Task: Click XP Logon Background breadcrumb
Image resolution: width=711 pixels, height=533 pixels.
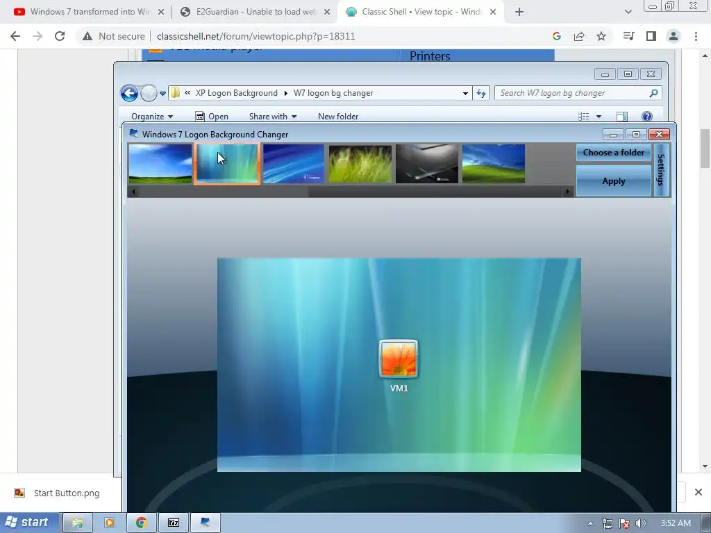Action: (236, 93)
